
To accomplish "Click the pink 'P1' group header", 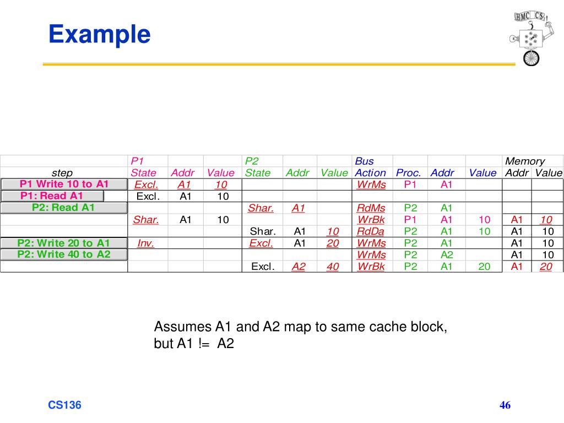I will (137, 161).
